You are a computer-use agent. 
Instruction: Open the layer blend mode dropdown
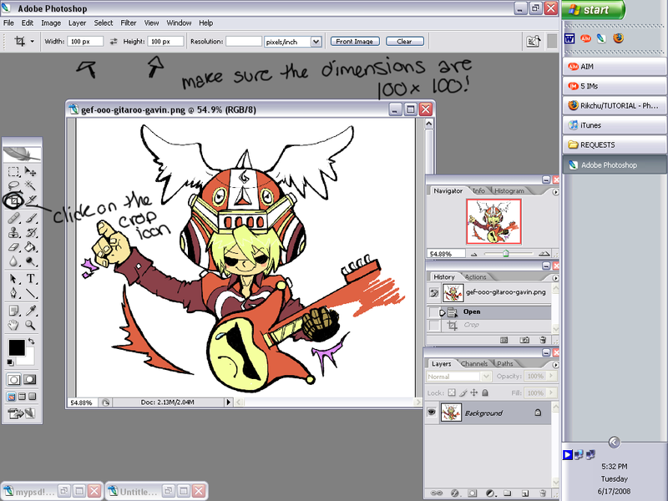click(x=486, y=377)
